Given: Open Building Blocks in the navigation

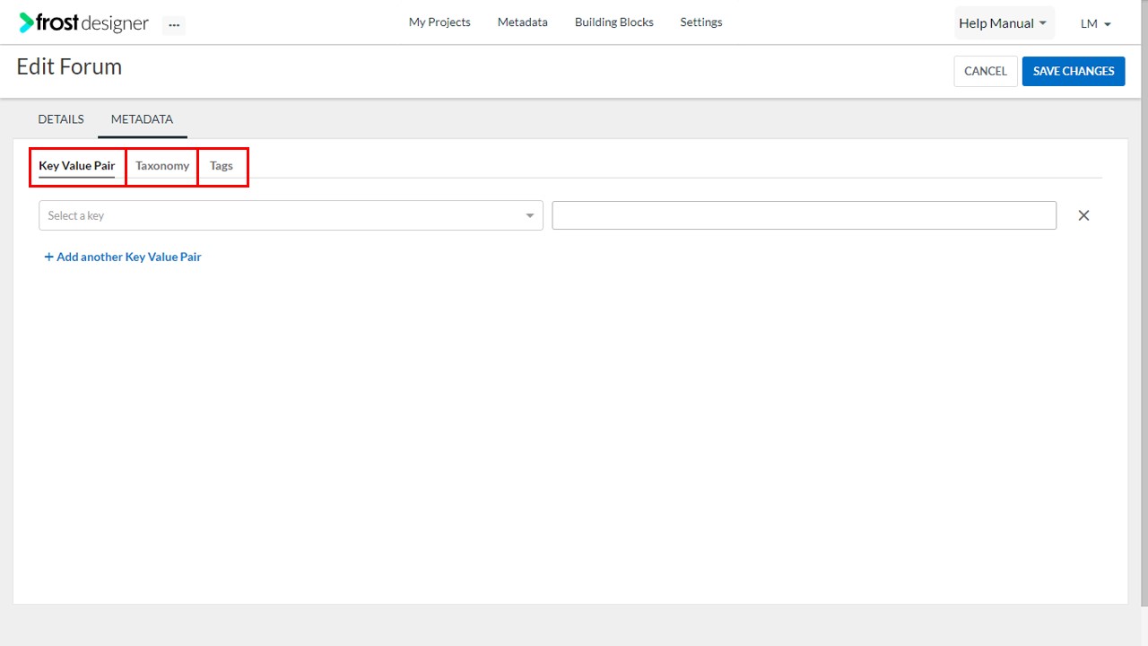Looking at the screenshot, I should point(614,22).
